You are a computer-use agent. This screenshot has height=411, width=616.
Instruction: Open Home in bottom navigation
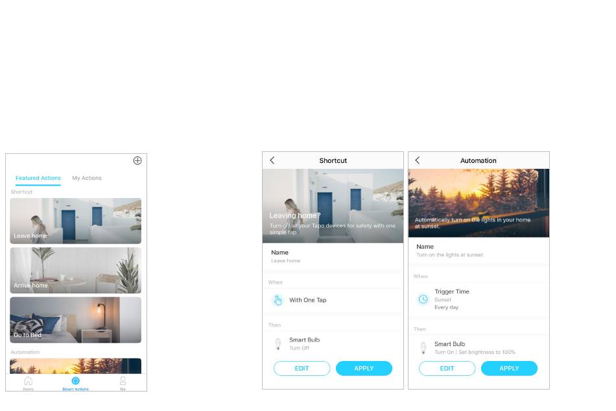[29, 380]
